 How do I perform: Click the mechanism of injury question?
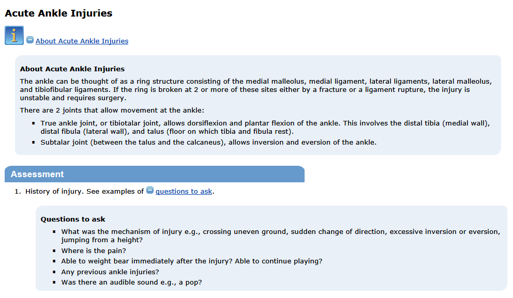pyautogui.click(x=281, y=236)
